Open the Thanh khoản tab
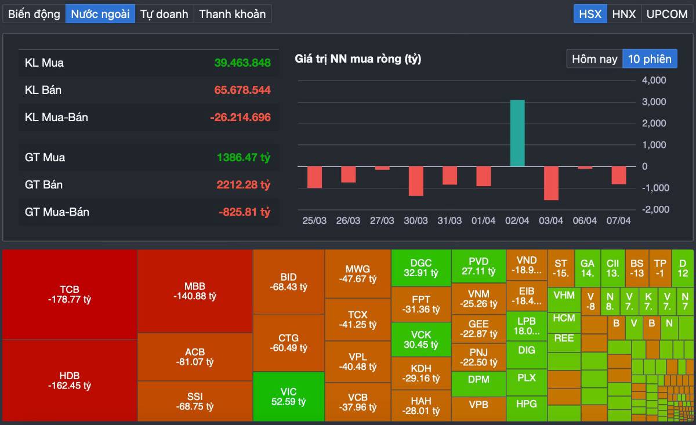 tap(232, 14)
